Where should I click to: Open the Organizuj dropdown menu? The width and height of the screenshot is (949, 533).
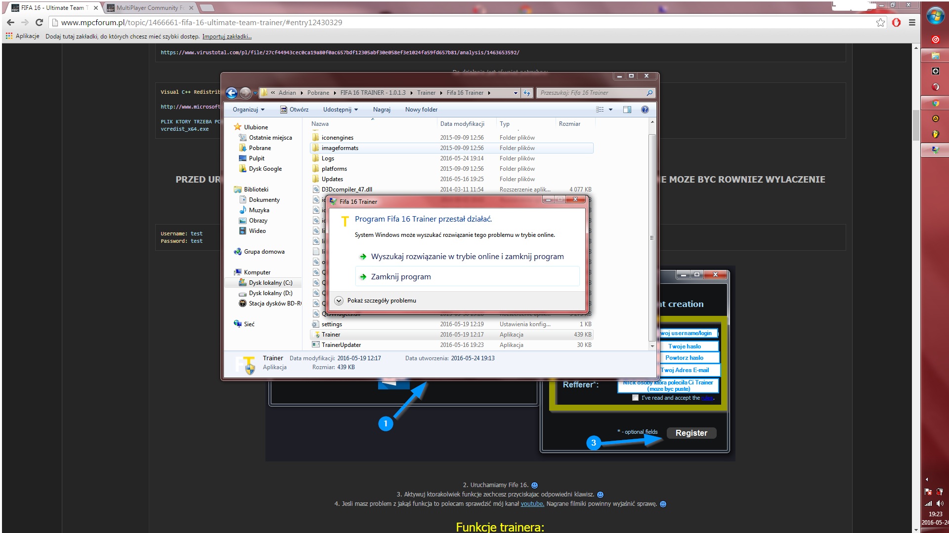[249, 110]
